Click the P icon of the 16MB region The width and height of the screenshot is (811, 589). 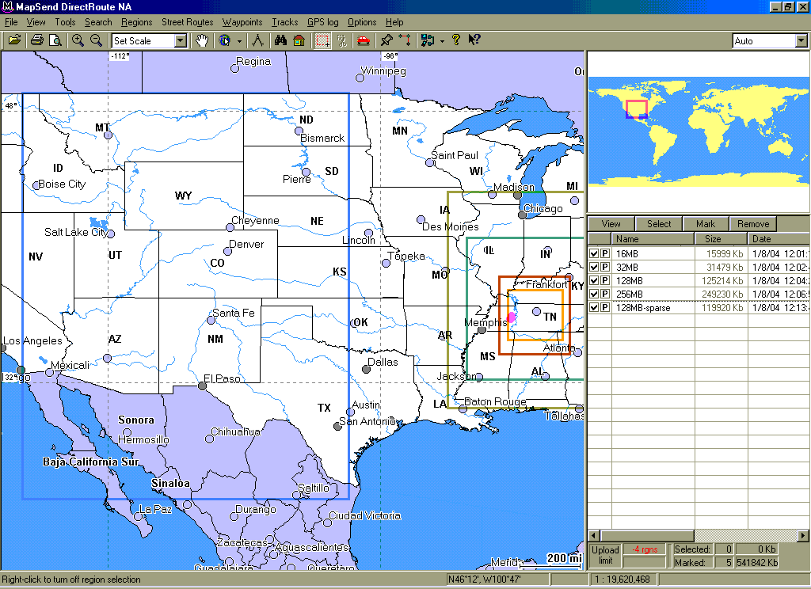tap(604, 254)
